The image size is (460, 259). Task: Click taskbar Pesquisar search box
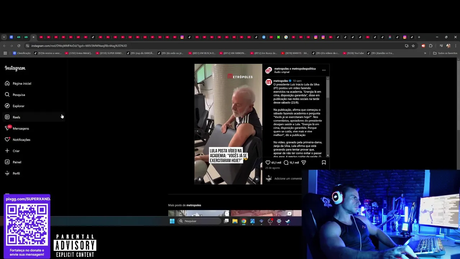click(x=199, y=221)
